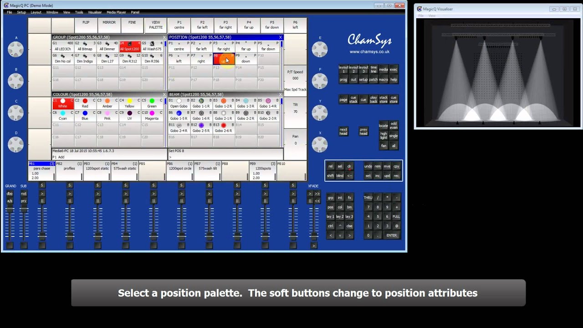583x328 pixels.
Task: Select Gobo 2-5 R beam palette
Action: pyautogui.click(x=201, y=128)
